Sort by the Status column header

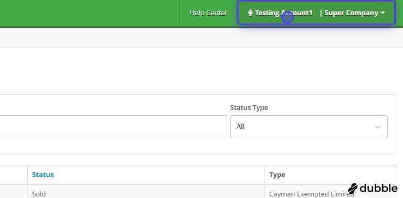[x=43, y=174]
